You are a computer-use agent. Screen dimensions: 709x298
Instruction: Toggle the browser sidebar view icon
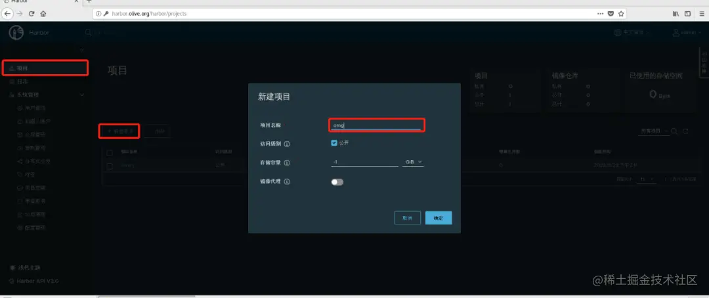point(687,14)
